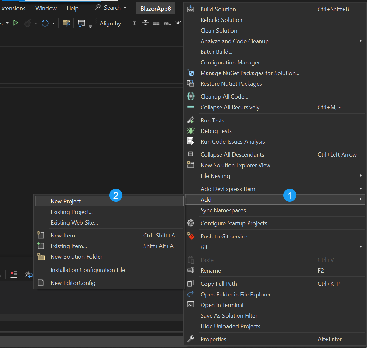Expand the Add submenu
The image size is (367, 348).
pyautogui.click(x=275, y=199)
